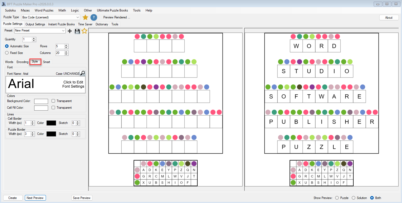
Task: Click the app icon in the title bar
Action: pos(3,4)
